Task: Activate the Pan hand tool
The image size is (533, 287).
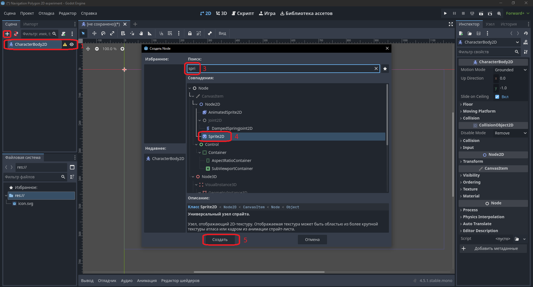Action: [x=141, y=33]
